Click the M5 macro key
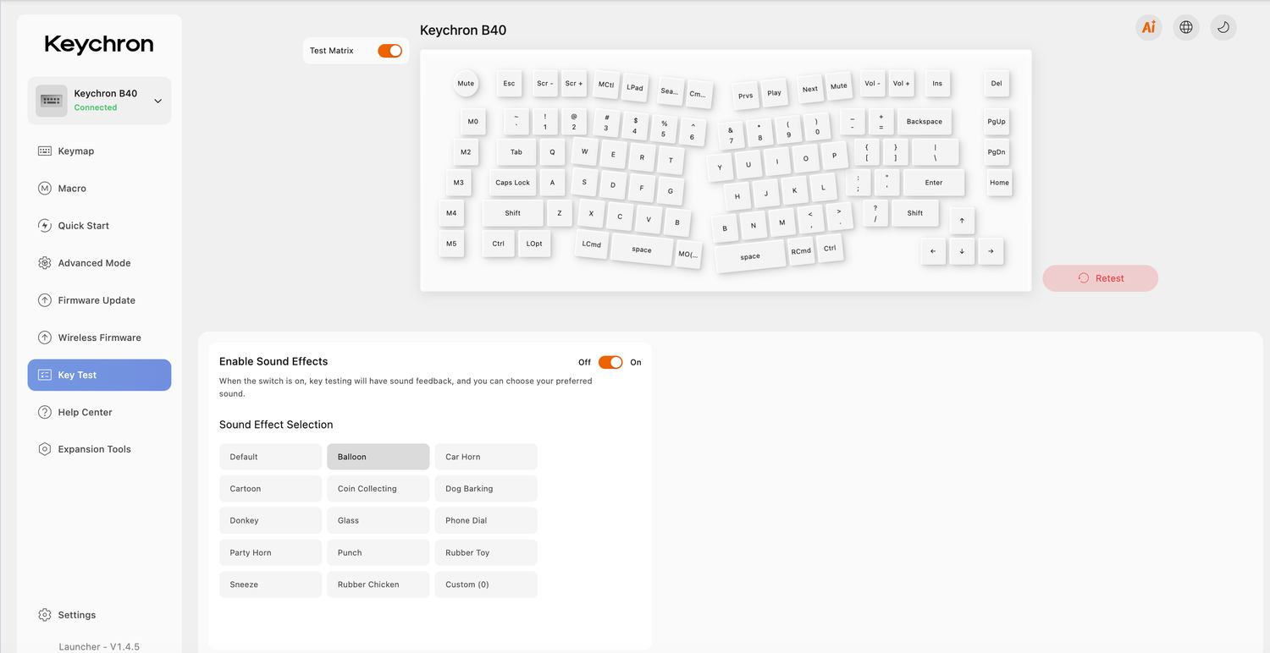 coord(451,244)
